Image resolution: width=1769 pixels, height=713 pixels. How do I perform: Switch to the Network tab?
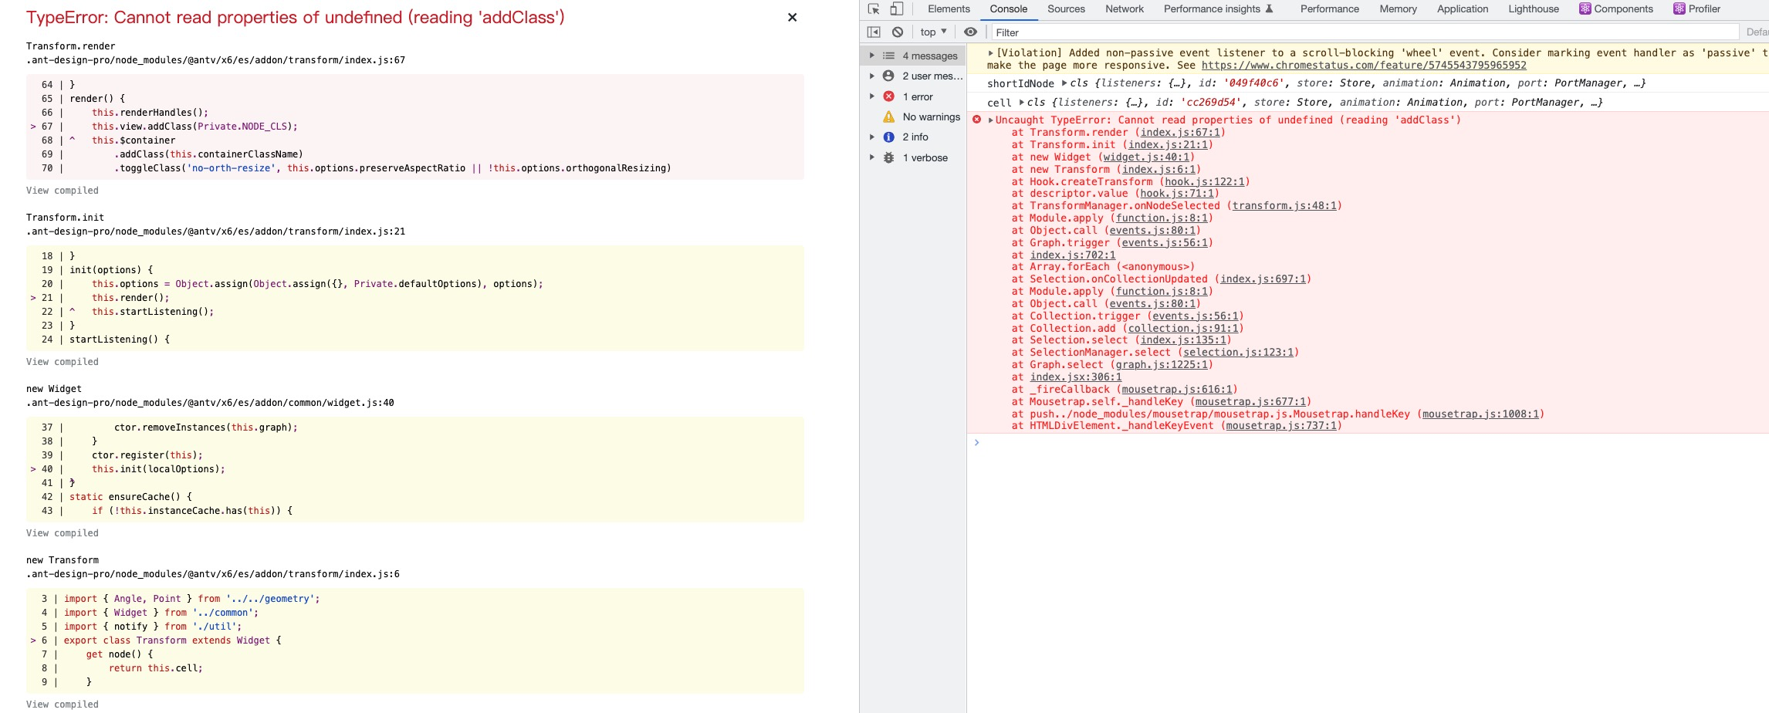point(1123,8)
